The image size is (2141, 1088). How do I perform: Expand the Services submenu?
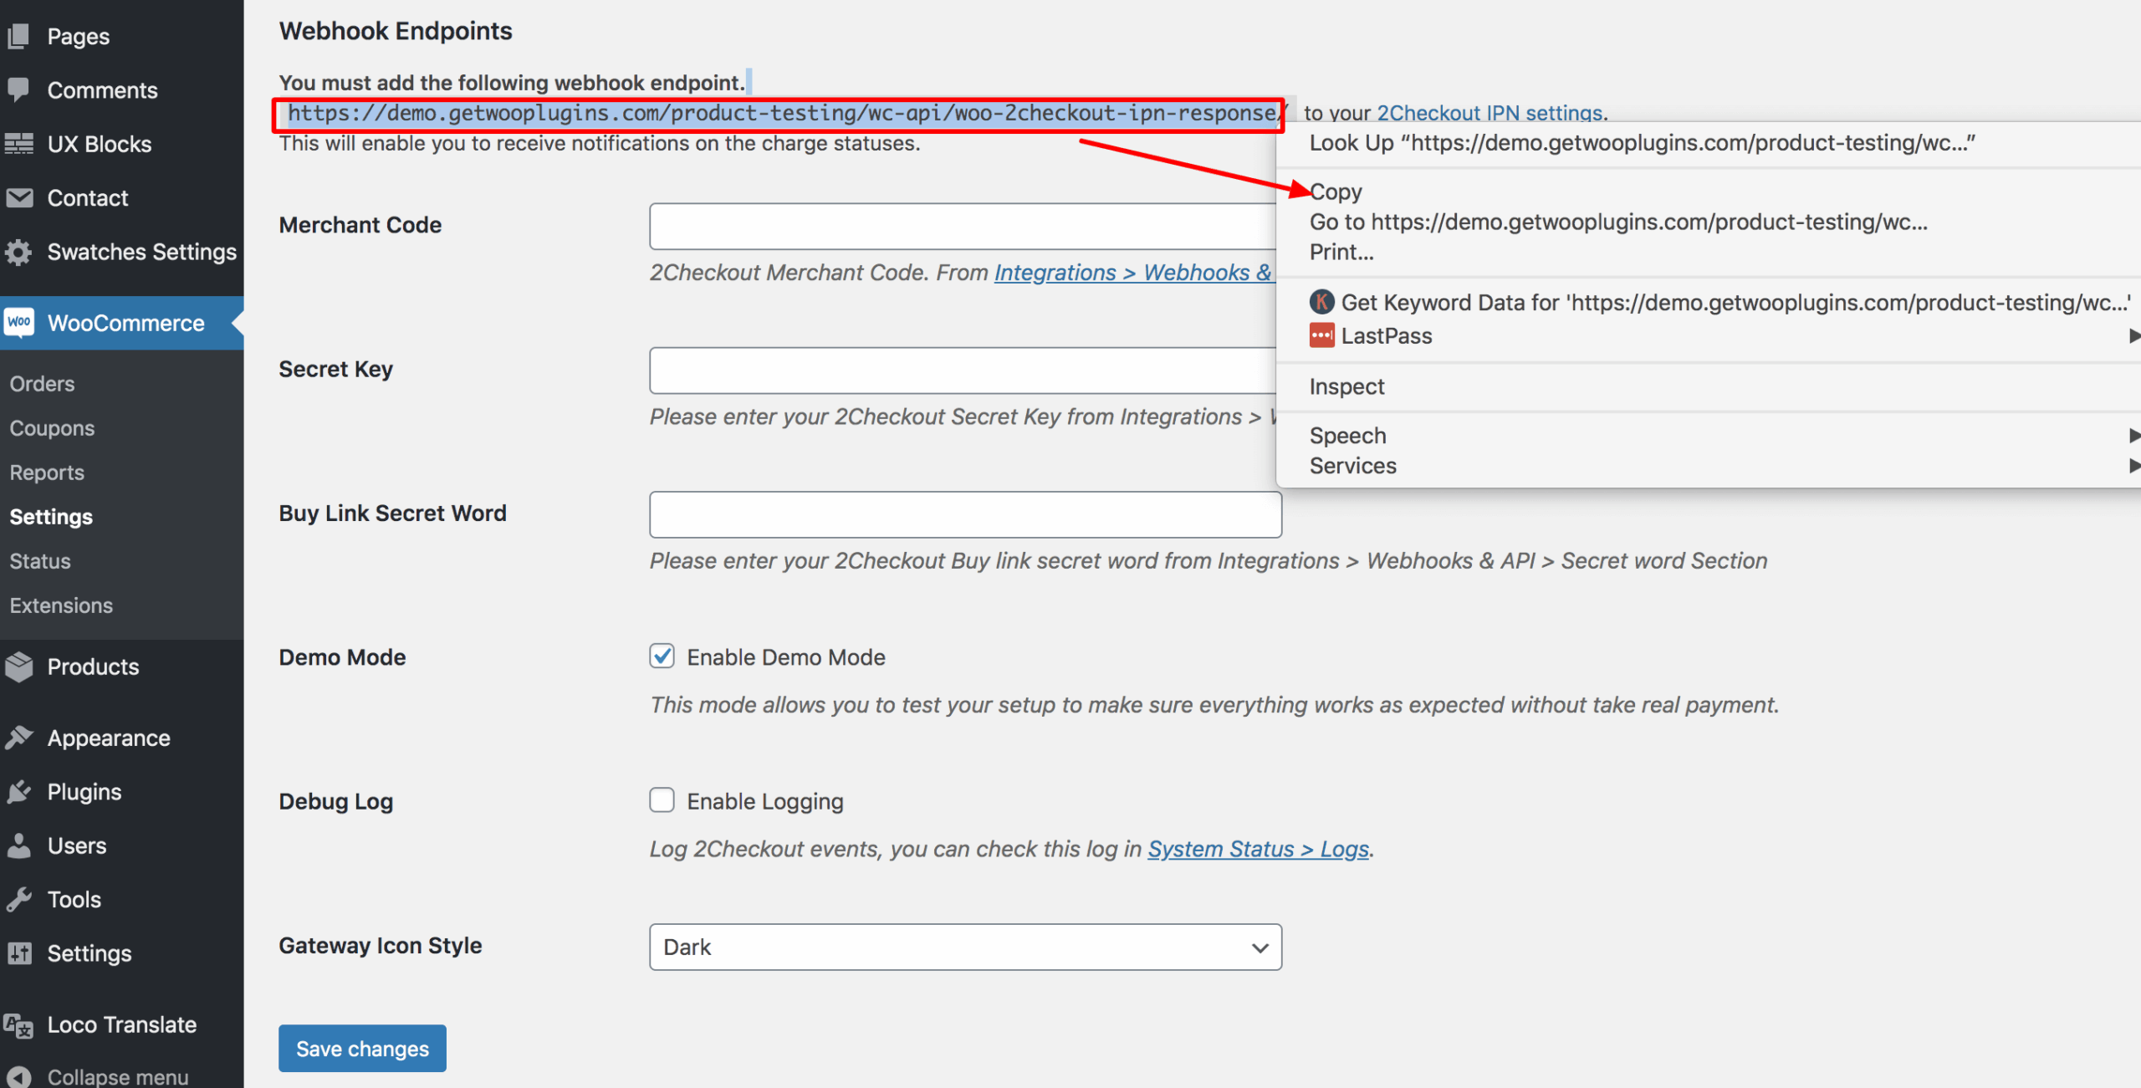coord(1352,466)
